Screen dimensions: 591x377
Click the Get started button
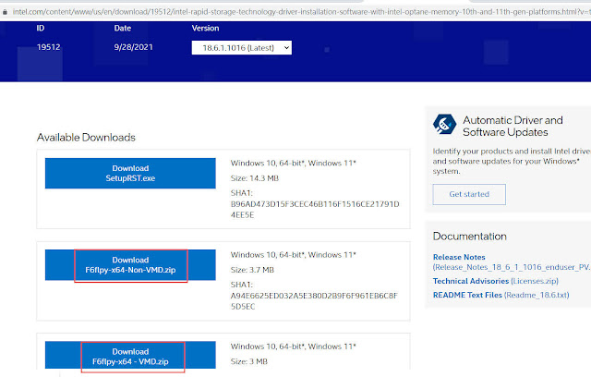click(469, 195)
